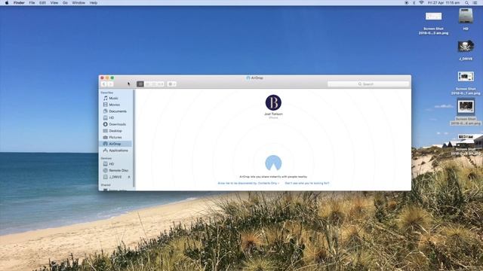The height and width of the screenshot is (271, 483).
Task: Click the large blue AirDrop radar icon
Action: (x=273, y=163)
